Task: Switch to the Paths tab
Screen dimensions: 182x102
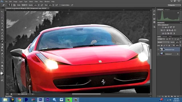Action: pyautogui.click(x=170, y=37)
